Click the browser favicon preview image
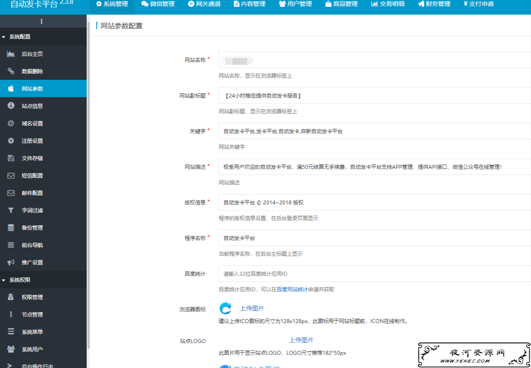The height and width of the screenshot is (368, 531). 226,308
